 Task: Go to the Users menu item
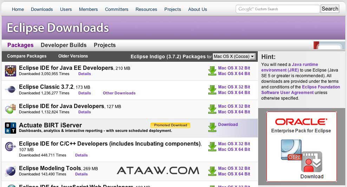coord(66,9)
